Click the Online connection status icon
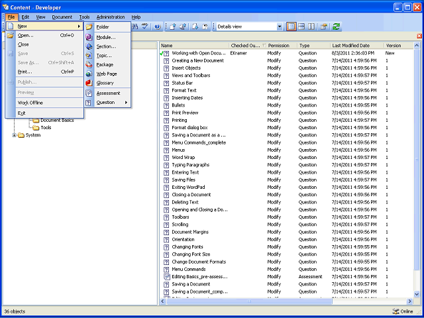The height and width of the screenshot is (318, 424). click(x=396, y=311)
